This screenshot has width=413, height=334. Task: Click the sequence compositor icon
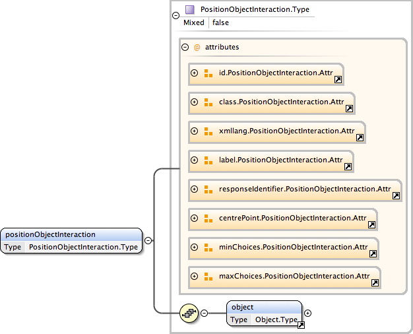point(189,313)
